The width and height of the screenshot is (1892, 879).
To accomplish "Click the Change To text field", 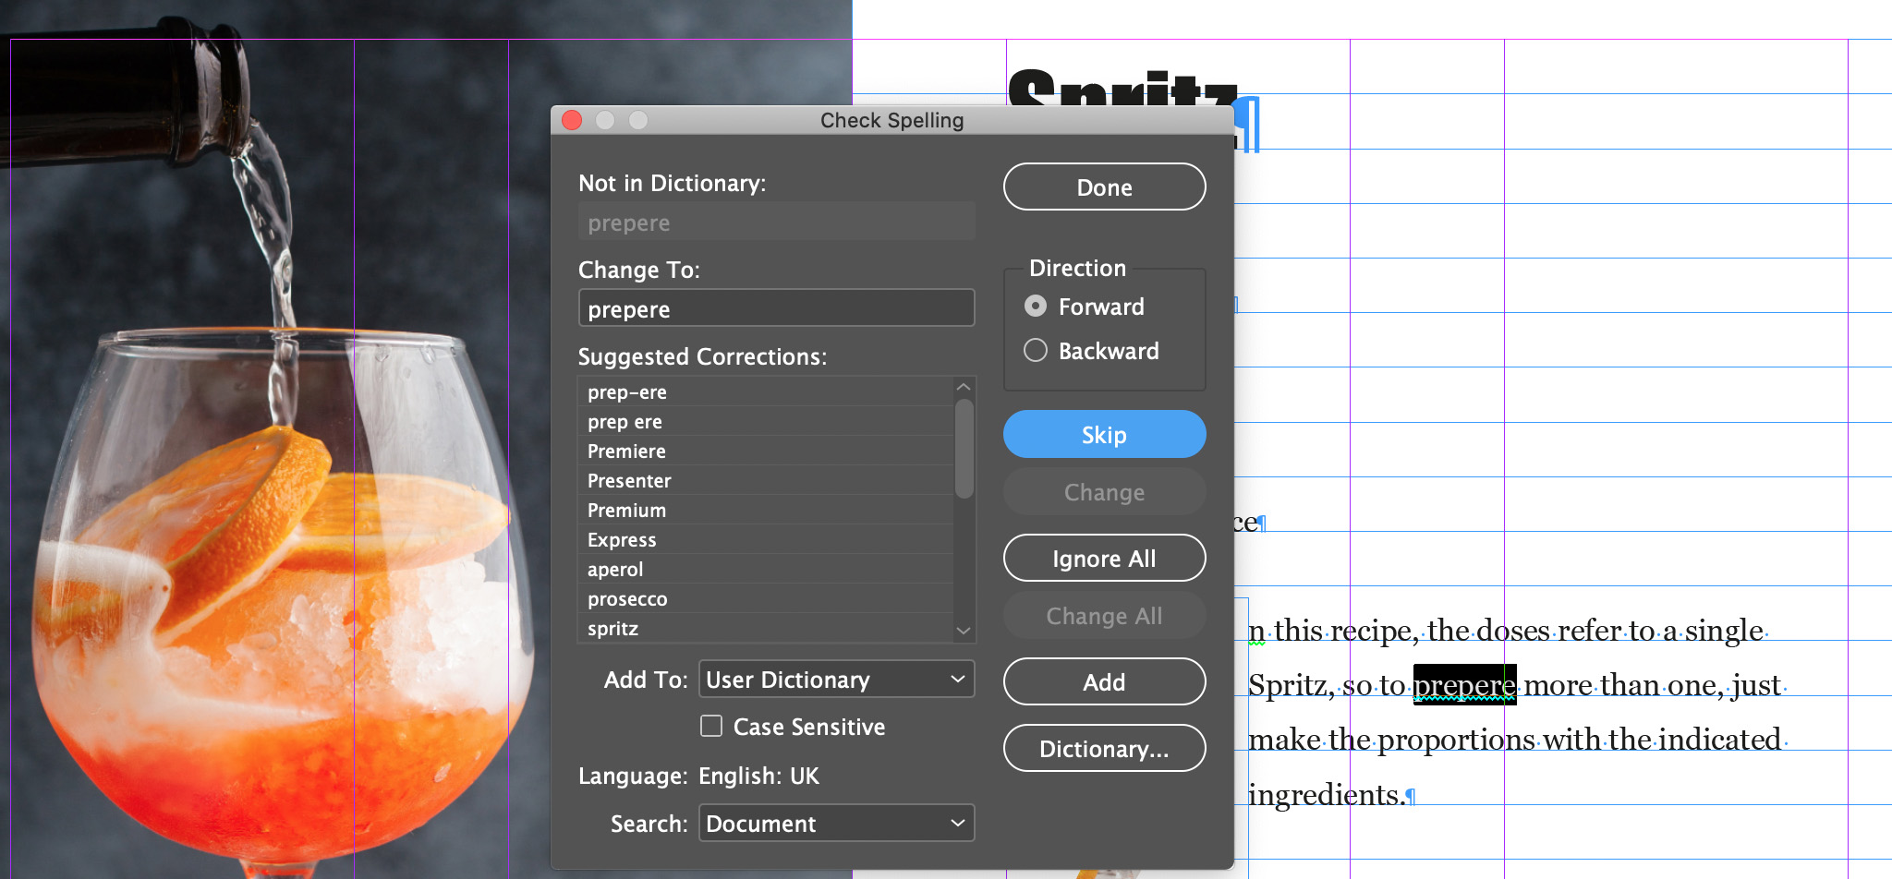I will point(776,307).
